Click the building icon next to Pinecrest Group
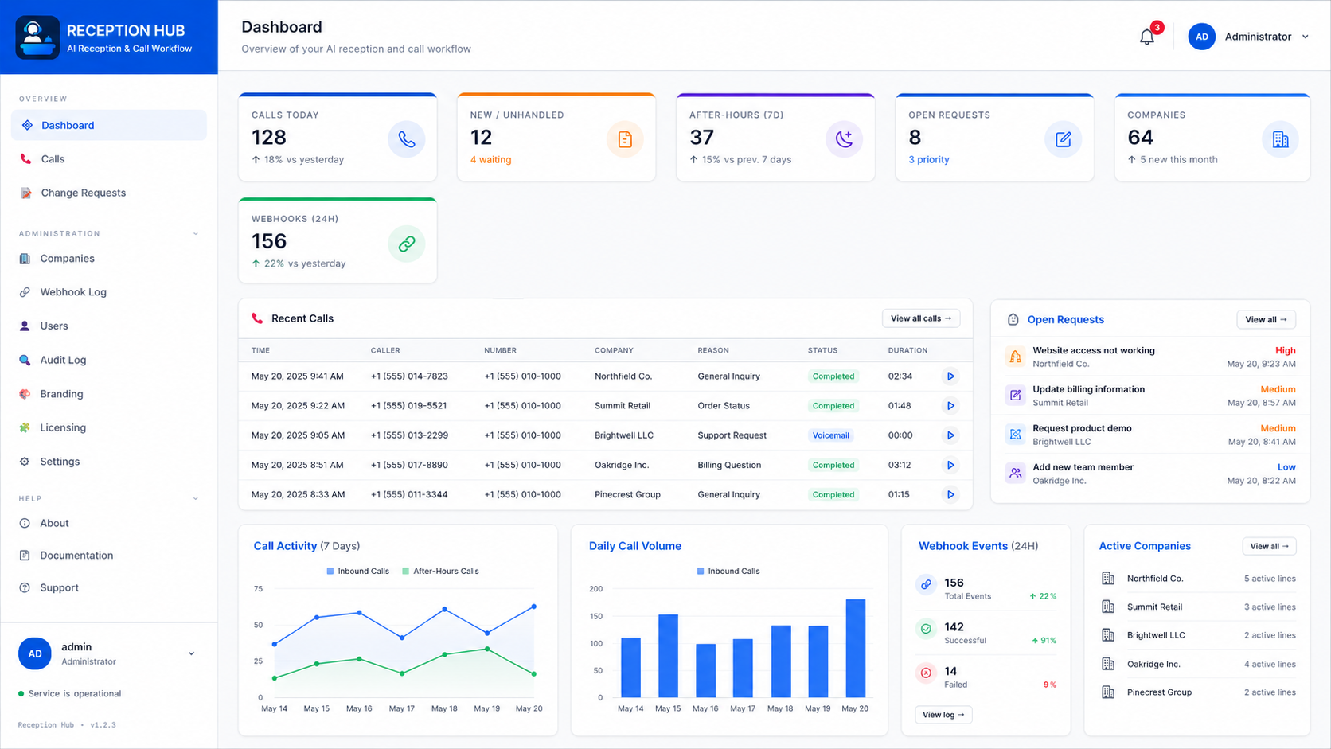Viewport: 1331px width, 749px height. click(1108, 692)
